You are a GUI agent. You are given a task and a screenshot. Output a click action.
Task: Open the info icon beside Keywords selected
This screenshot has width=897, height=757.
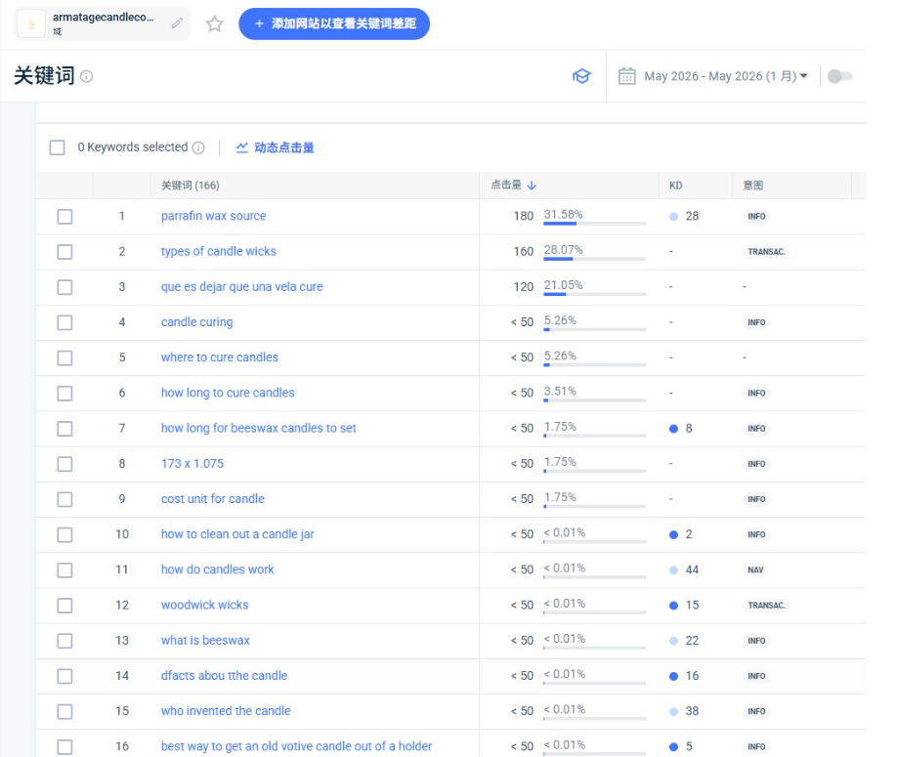click(198, 147)
